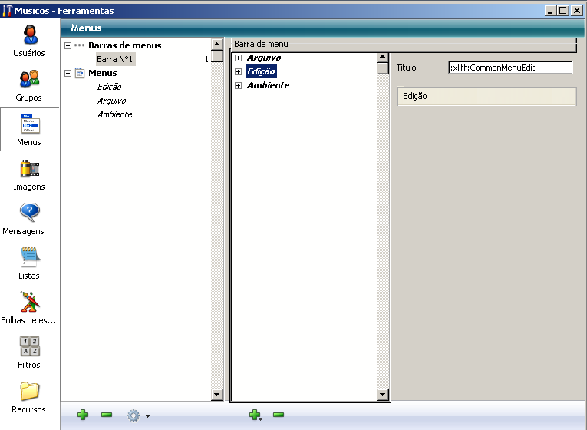
Task: Click menu bar list scrollbar down arrow
Action: (x=382, y=395)
